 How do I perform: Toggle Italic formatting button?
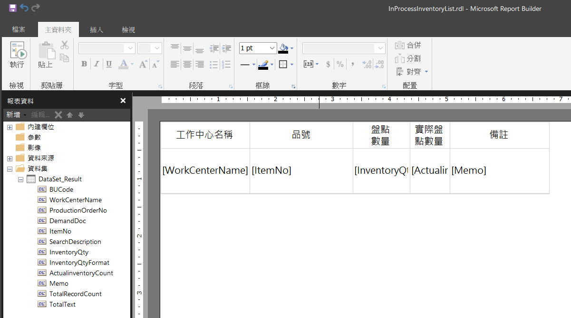click(x=97, y=64)
